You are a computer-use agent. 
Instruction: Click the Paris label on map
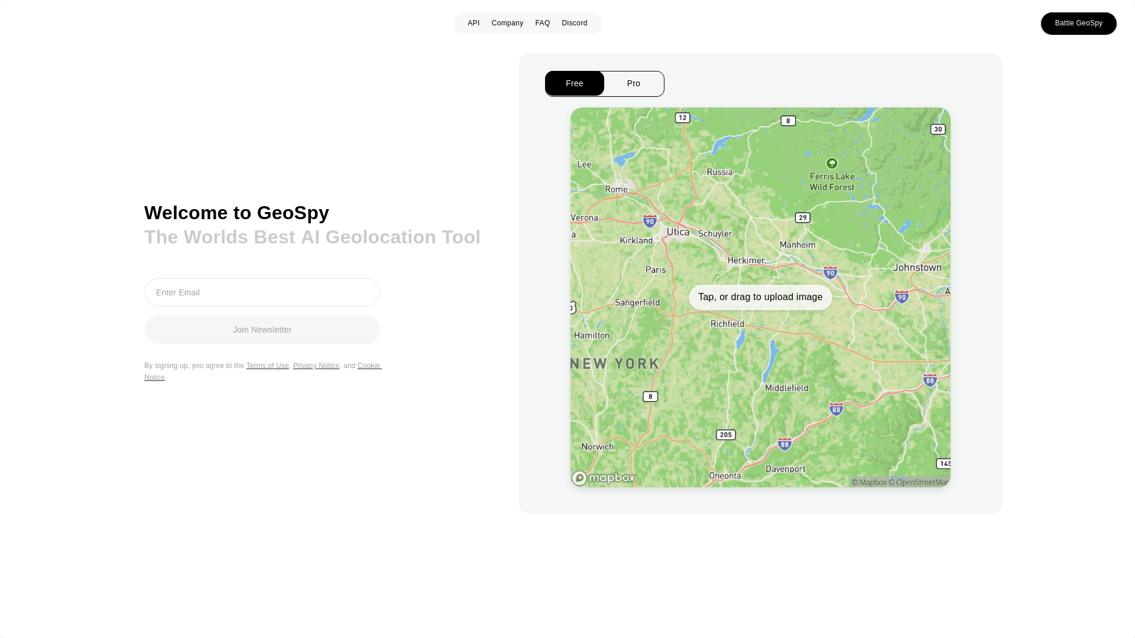(x=656, y=269)
